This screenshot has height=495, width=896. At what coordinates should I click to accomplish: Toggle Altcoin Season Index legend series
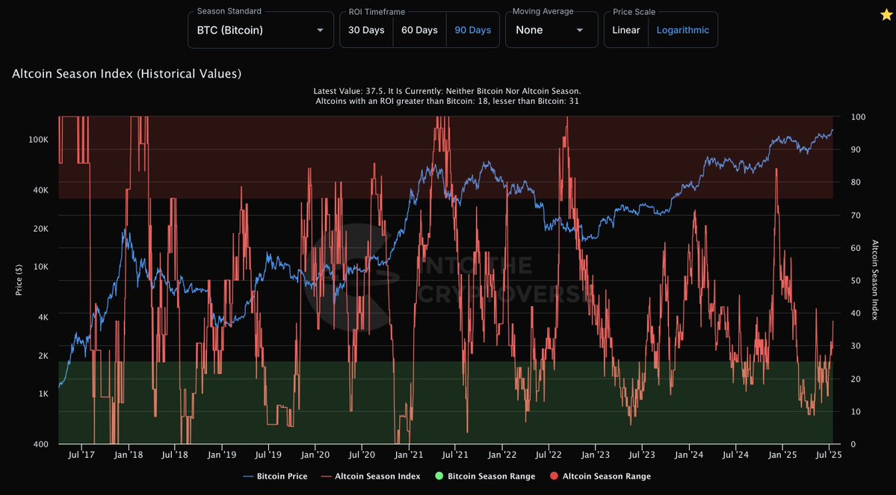click(x=371, y=476)
